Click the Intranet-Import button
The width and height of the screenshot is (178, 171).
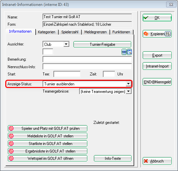157,66
